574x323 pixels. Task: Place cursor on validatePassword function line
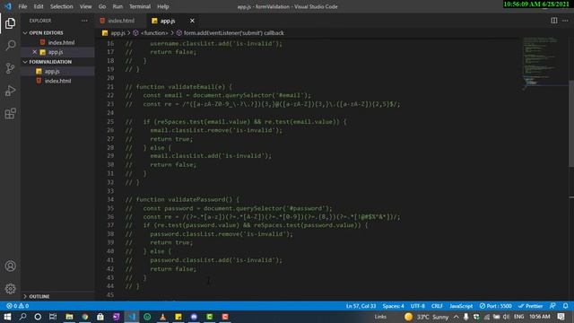[182, 199]
